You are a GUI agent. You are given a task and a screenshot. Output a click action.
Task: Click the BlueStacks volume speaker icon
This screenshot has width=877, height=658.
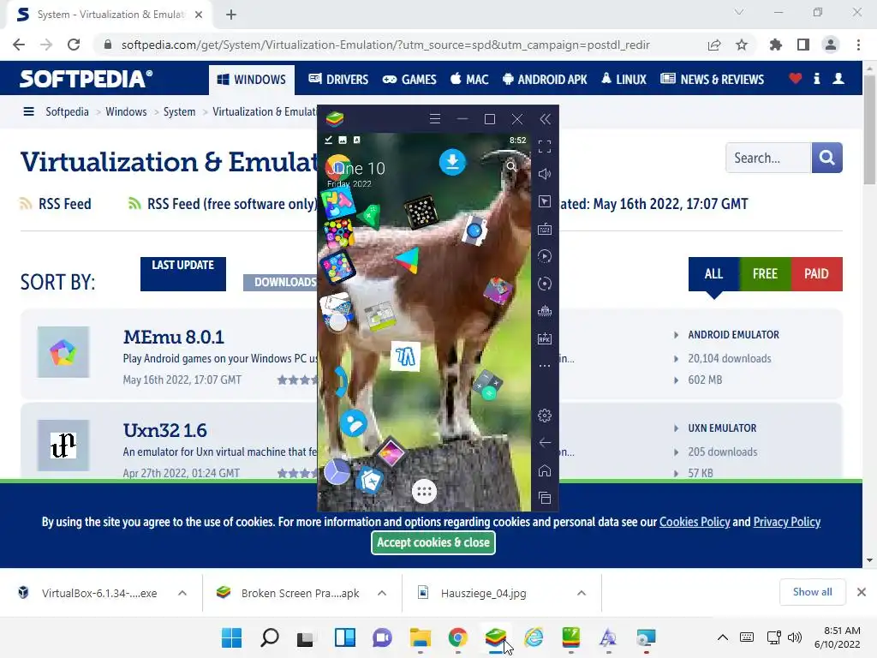[544, 174]
